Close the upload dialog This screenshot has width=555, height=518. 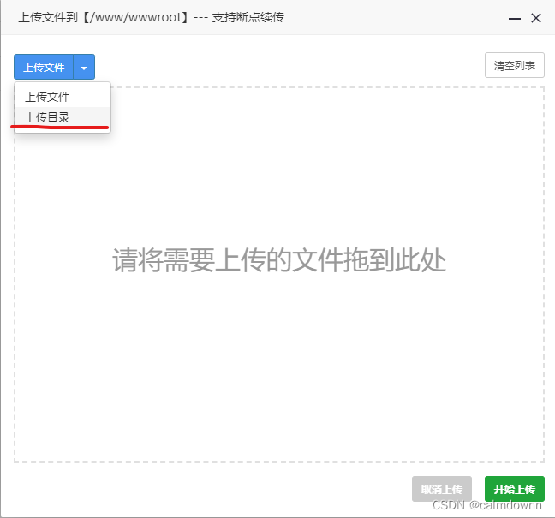pyautogui.click(x=536, y=18)
